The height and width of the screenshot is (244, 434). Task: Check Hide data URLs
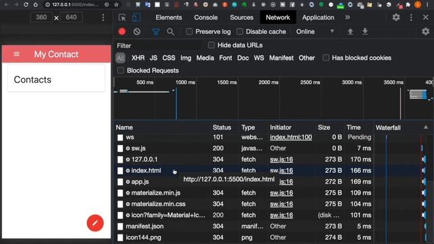click(211, 45)
